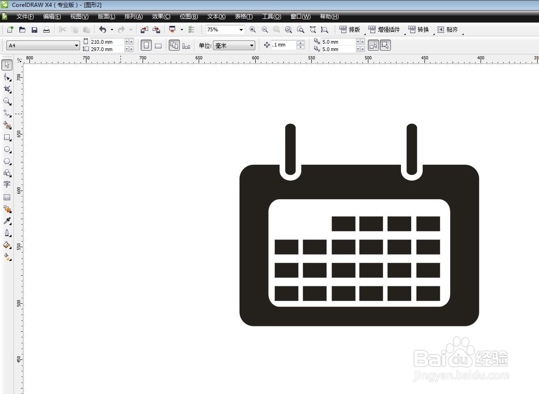Open the Application Launcher icon
The height and width of the screenshot is (394, 539).
click(172, 29)
